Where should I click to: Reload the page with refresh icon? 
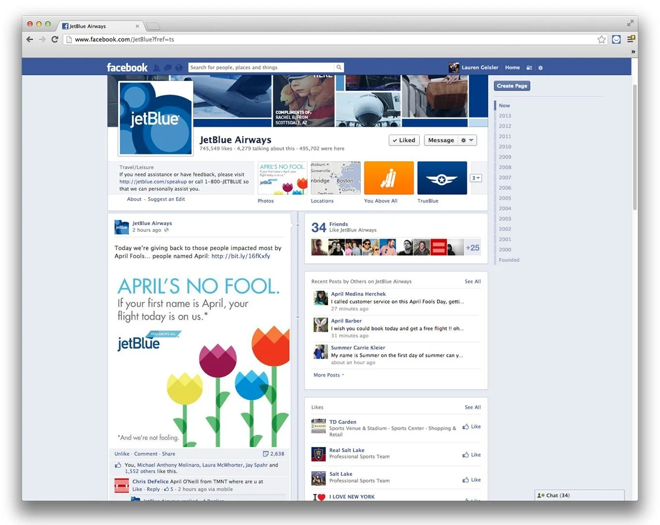click(x=55, y=39)
